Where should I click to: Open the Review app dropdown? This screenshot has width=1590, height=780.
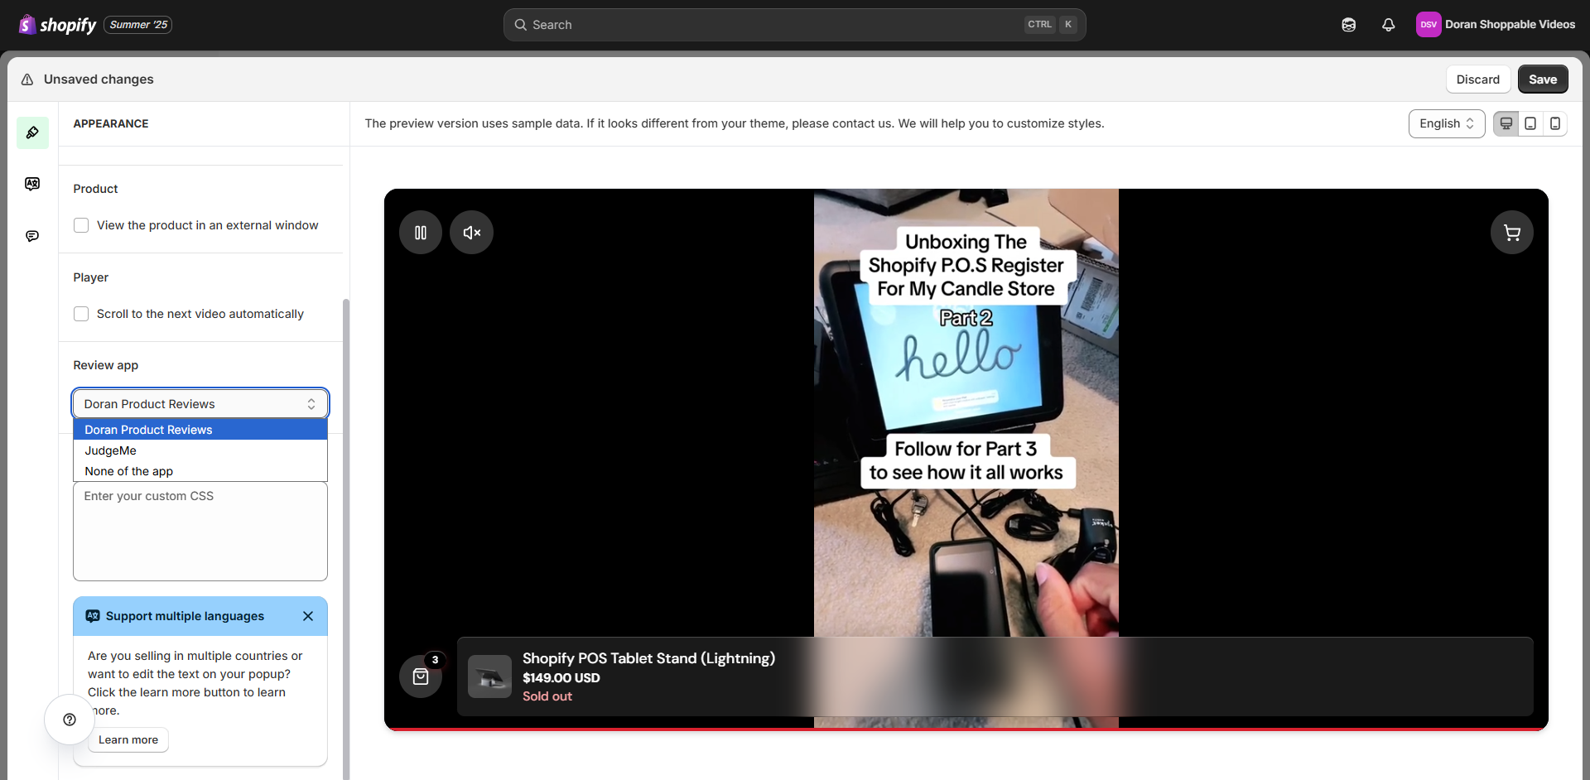pos(200,404)
